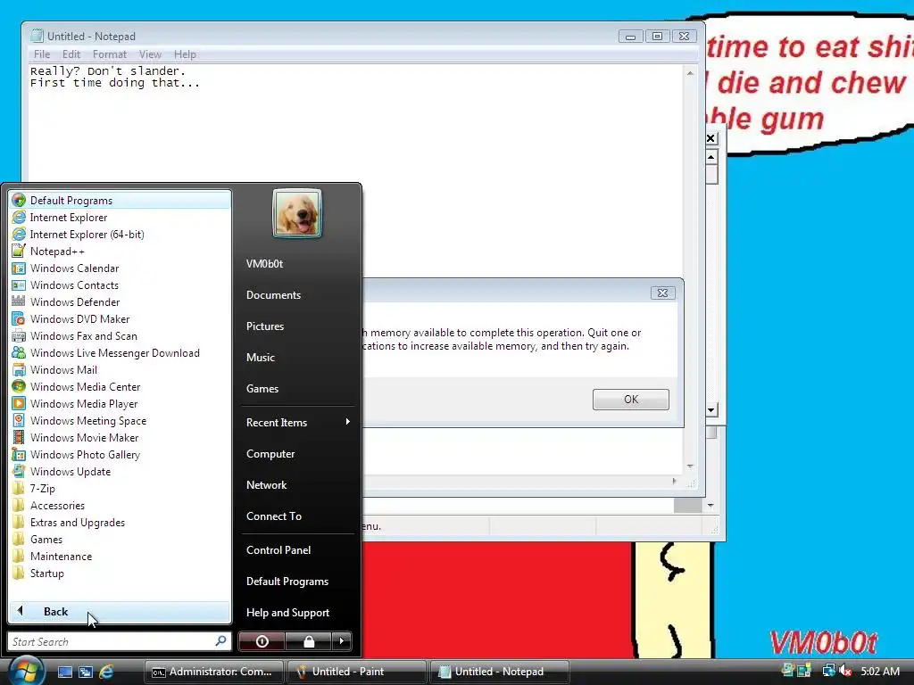The height and width of the screenshot is (685, 914).
Task: Open shutdown options arrow next to lock
Action: [342, 641]
